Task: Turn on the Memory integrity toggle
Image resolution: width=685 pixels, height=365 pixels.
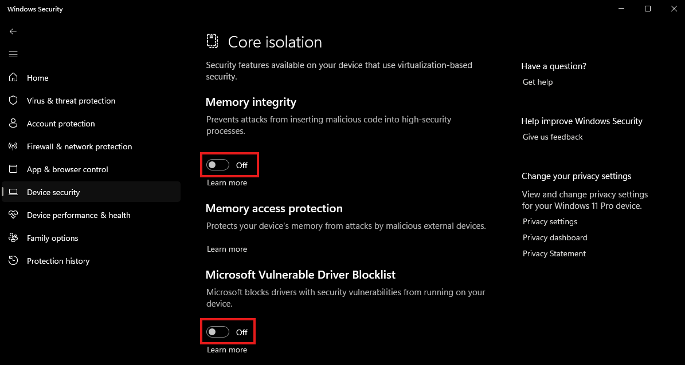Action: click(x=218, y=165)
